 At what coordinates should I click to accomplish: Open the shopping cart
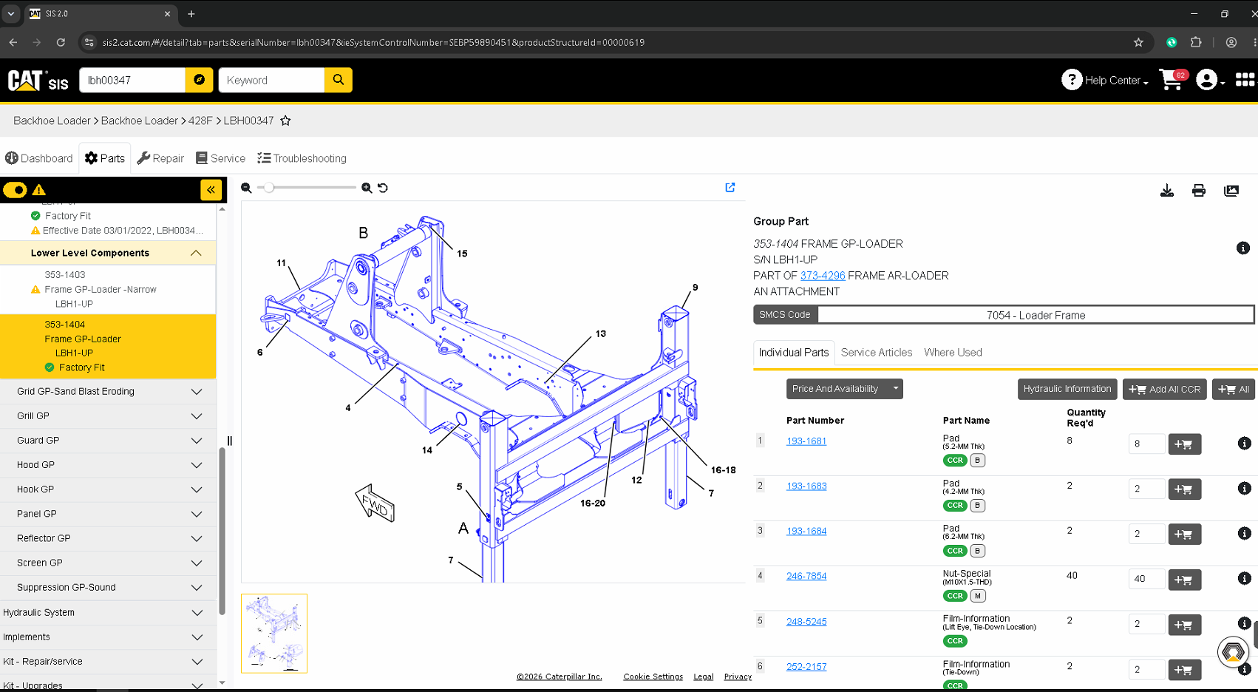1173,79
